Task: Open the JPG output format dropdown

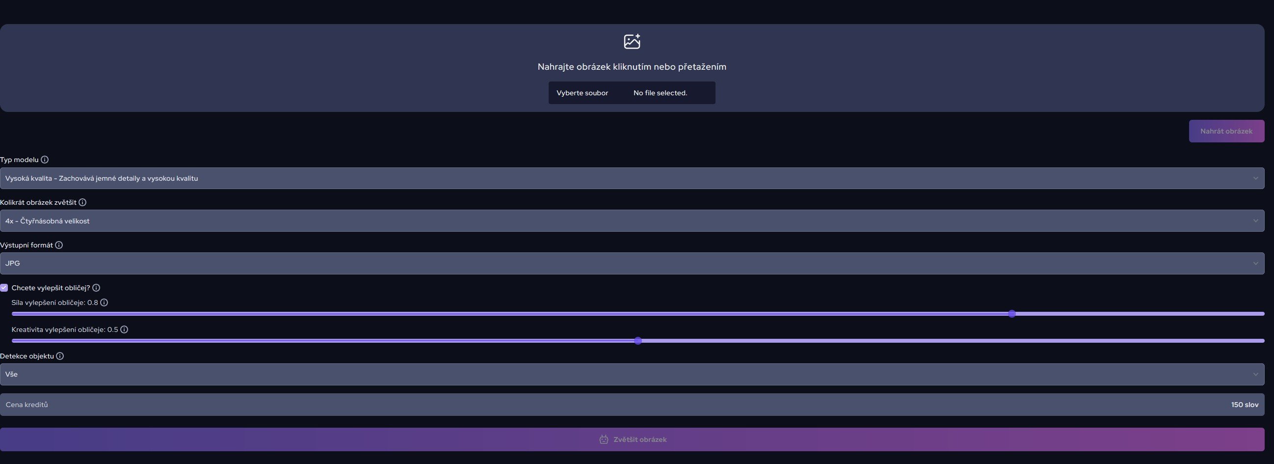Action: 632,264
